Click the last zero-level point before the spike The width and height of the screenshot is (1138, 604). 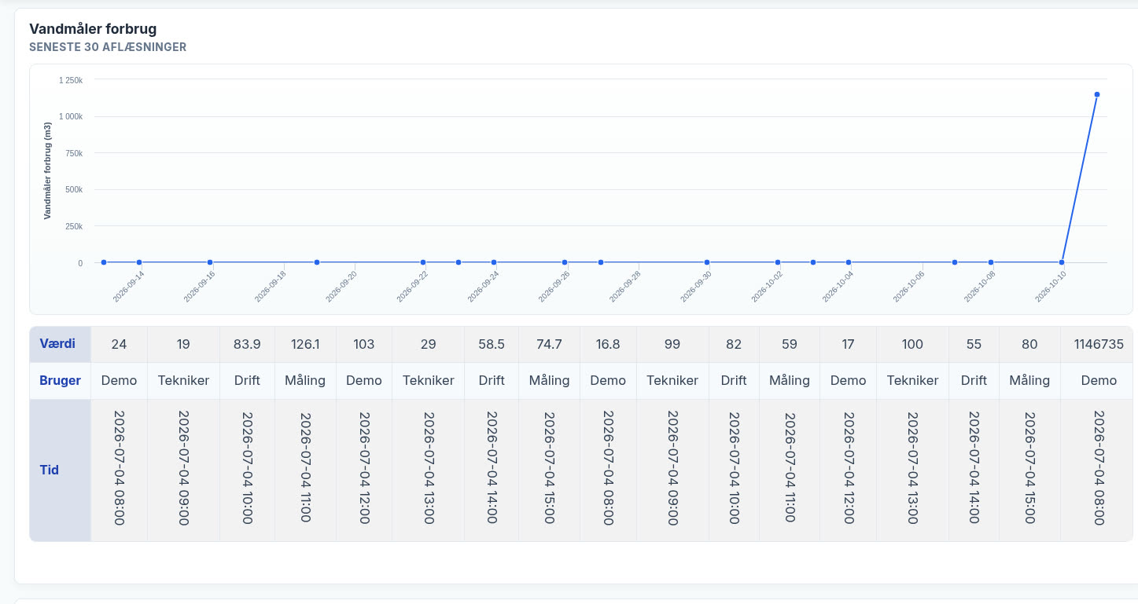pyautogui.click(x=1062, y=262)
